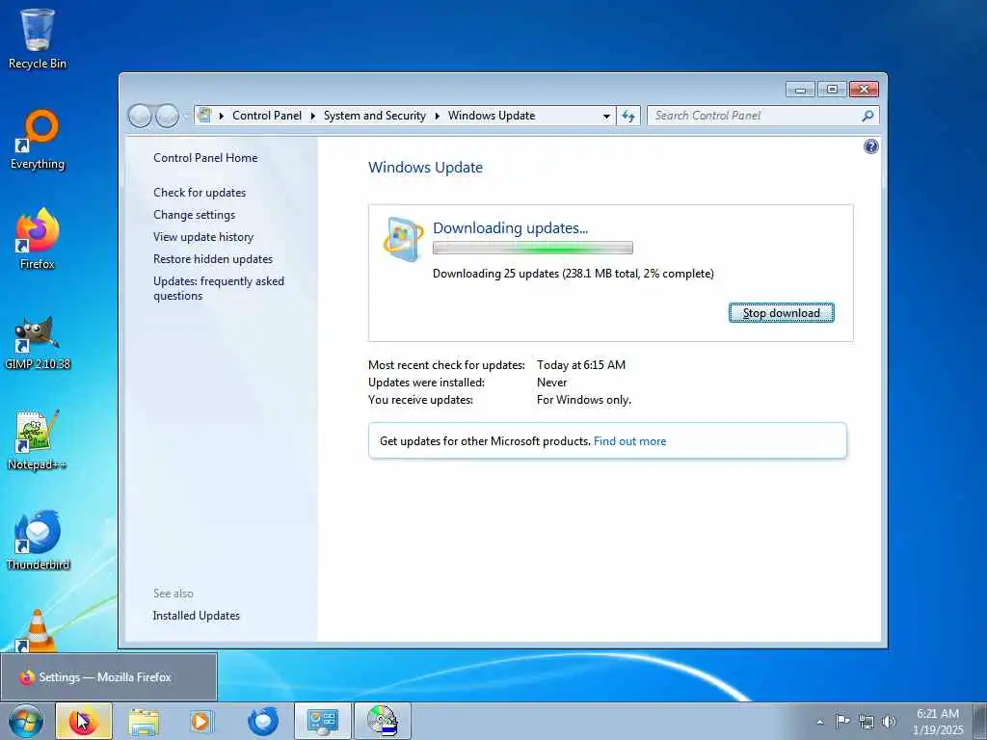The height and width of the screenshot is (740, 987).
Task: Show hidden system tray icons
Action: pos(819,722)
